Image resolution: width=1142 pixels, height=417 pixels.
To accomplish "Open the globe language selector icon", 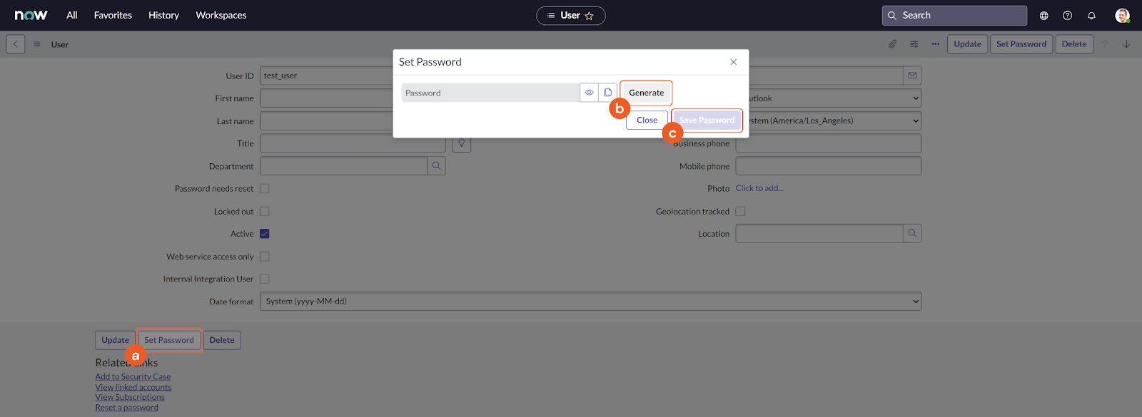I will (x=1044, y=16).
